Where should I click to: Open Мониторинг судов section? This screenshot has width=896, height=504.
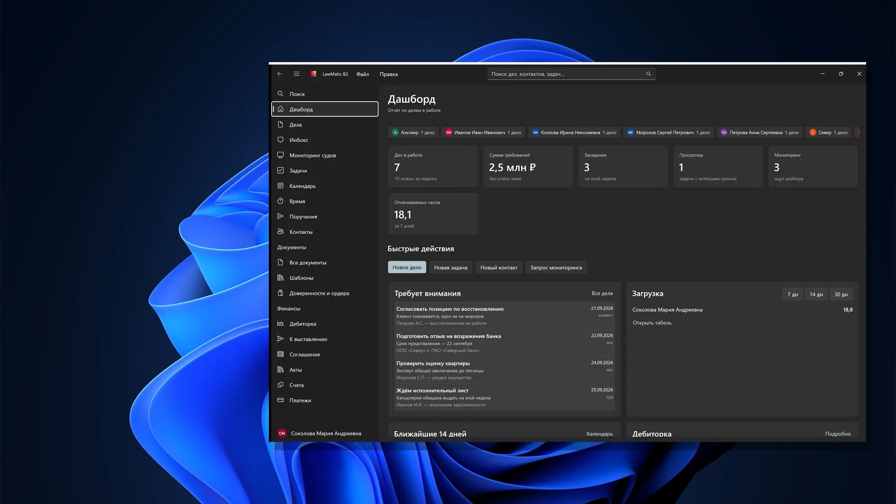point(325,155)
